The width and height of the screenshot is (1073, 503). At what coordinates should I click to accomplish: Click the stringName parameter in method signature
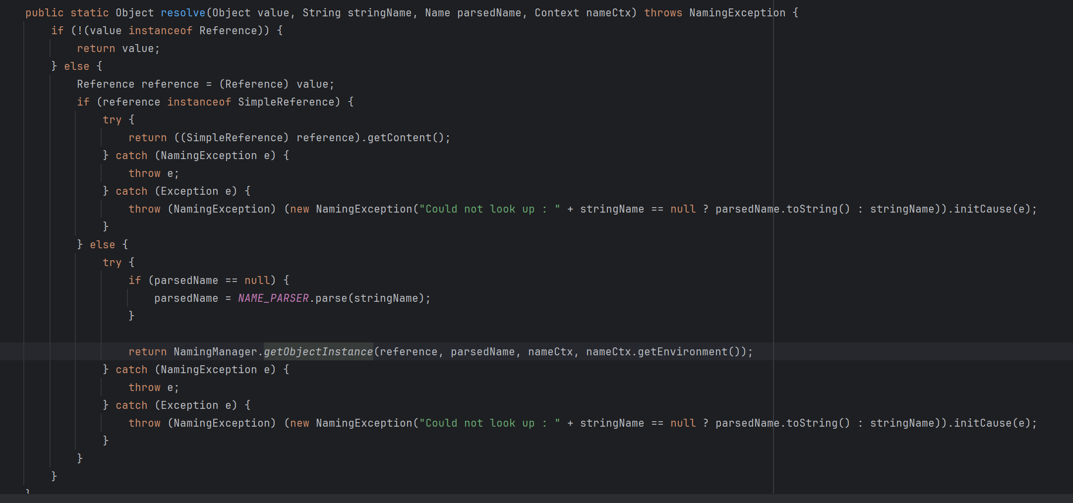[379, 13]
